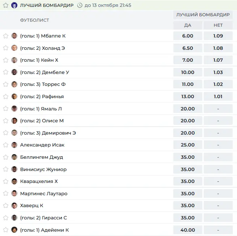
Task: Click the league logo beside Лучший бомбардир
Action: [x=14, y=5]
